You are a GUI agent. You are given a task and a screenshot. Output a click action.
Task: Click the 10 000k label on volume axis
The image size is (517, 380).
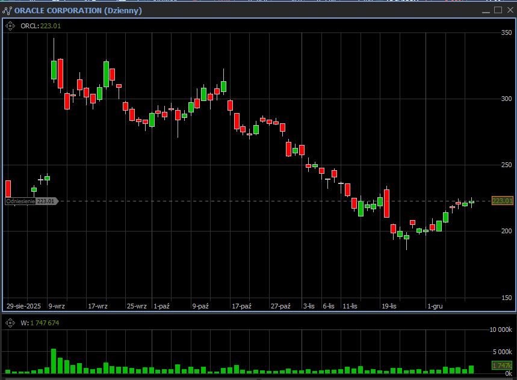[x=501, y=330]
